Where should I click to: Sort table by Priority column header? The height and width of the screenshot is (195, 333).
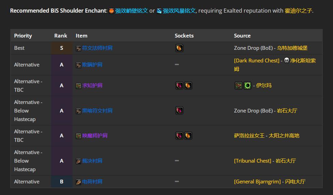(x=23, y=35)
